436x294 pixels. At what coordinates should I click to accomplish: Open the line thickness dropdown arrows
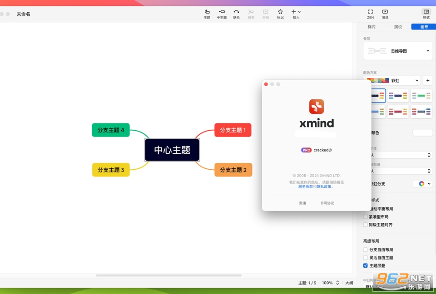click(x=429, y=171)
